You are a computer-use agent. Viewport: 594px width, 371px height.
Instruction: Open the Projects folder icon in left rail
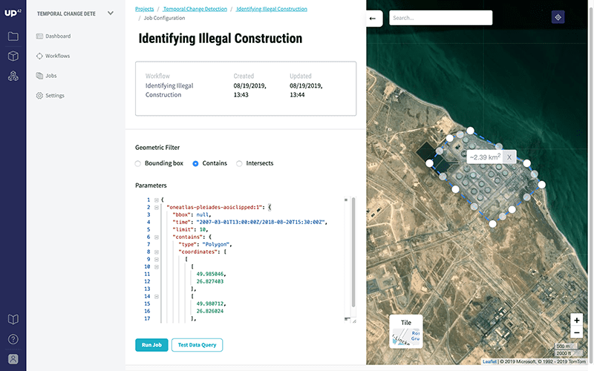(x=13, y=36)
